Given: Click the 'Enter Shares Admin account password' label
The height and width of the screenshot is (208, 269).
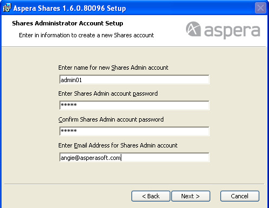Looking at the screenshot, I should coord(108,93).
